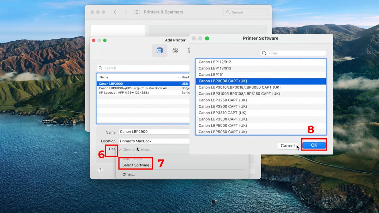The height and width of the screenshot is (213, 379).
Task: Select the Canon LBP2900 printer row
Action: click(143, 84)
